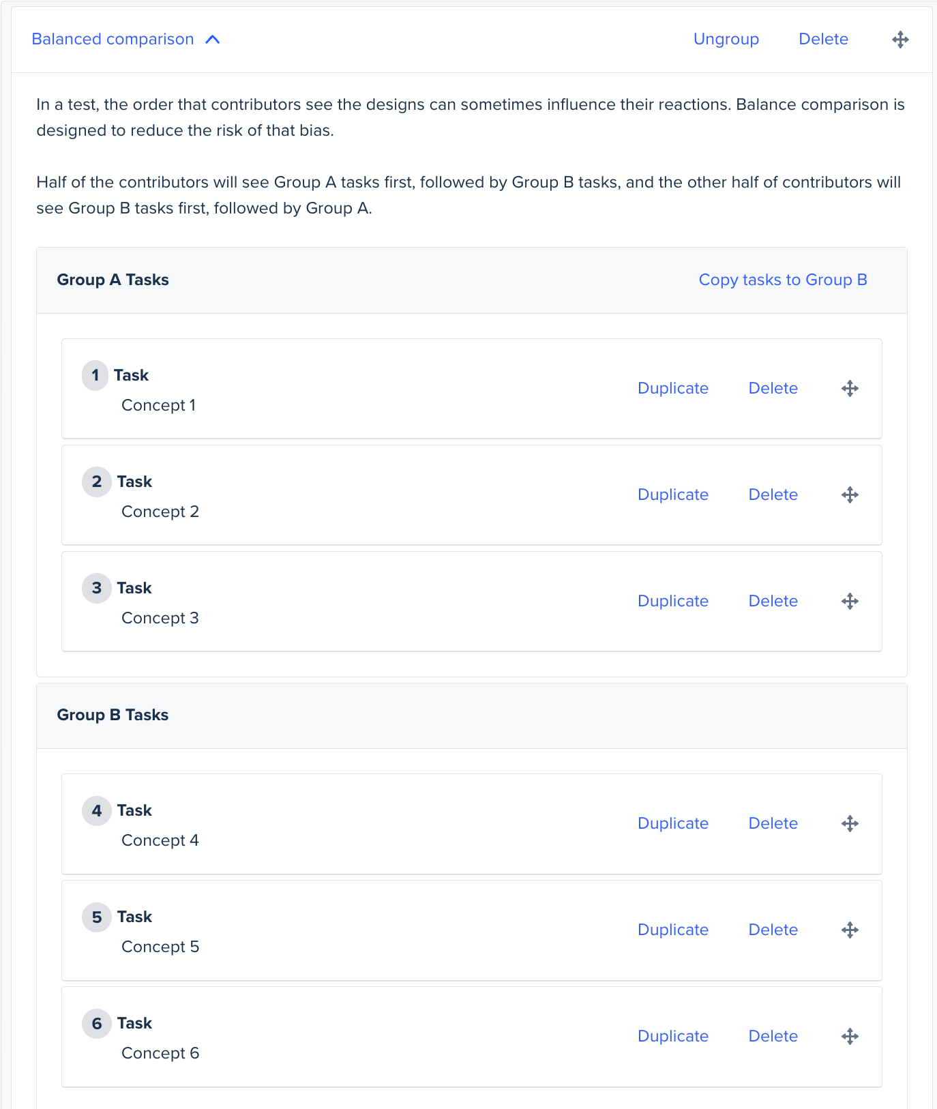
Task: Duplicate the Concept 3 task
Action: [672, 602]
